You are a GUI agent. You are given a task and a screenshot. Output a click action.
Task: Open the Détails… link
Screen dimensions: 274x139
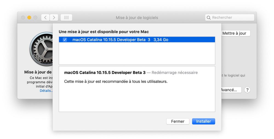point(46,91)
